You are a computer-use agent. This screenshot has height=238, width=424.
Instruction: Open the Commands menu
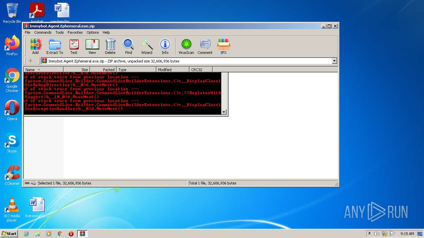[43, 32]
